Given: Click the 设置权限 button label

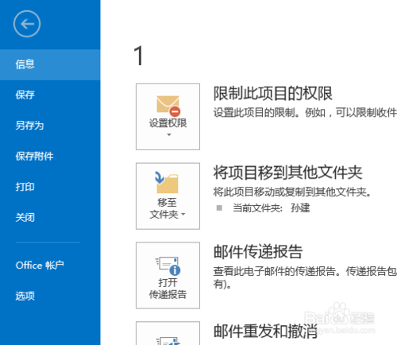Looking at the screenshot, I should tap(168, 123).
